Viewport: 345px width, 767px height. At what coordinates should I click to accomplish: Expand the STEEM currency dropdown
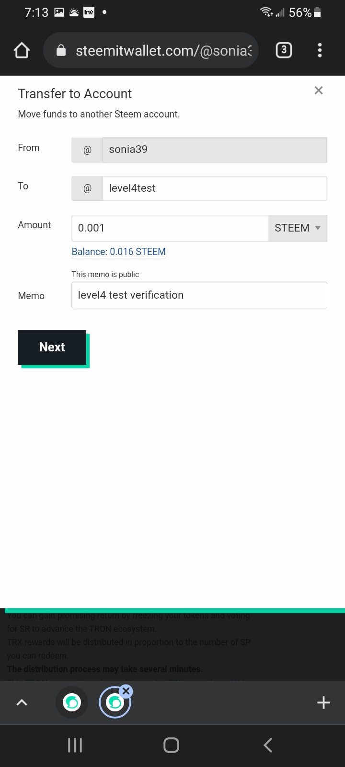(298, 228)
